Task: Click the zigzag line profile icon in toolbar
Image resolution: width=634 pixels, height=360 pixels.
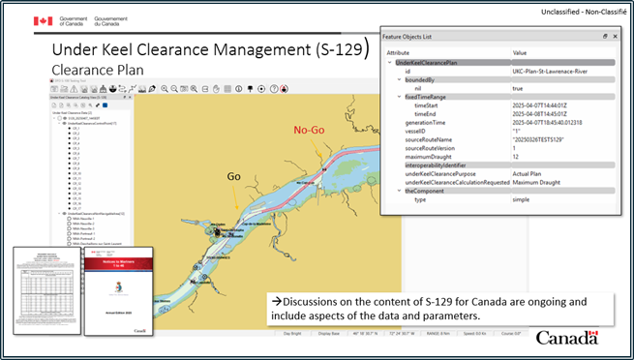Action: click(133, 89)
